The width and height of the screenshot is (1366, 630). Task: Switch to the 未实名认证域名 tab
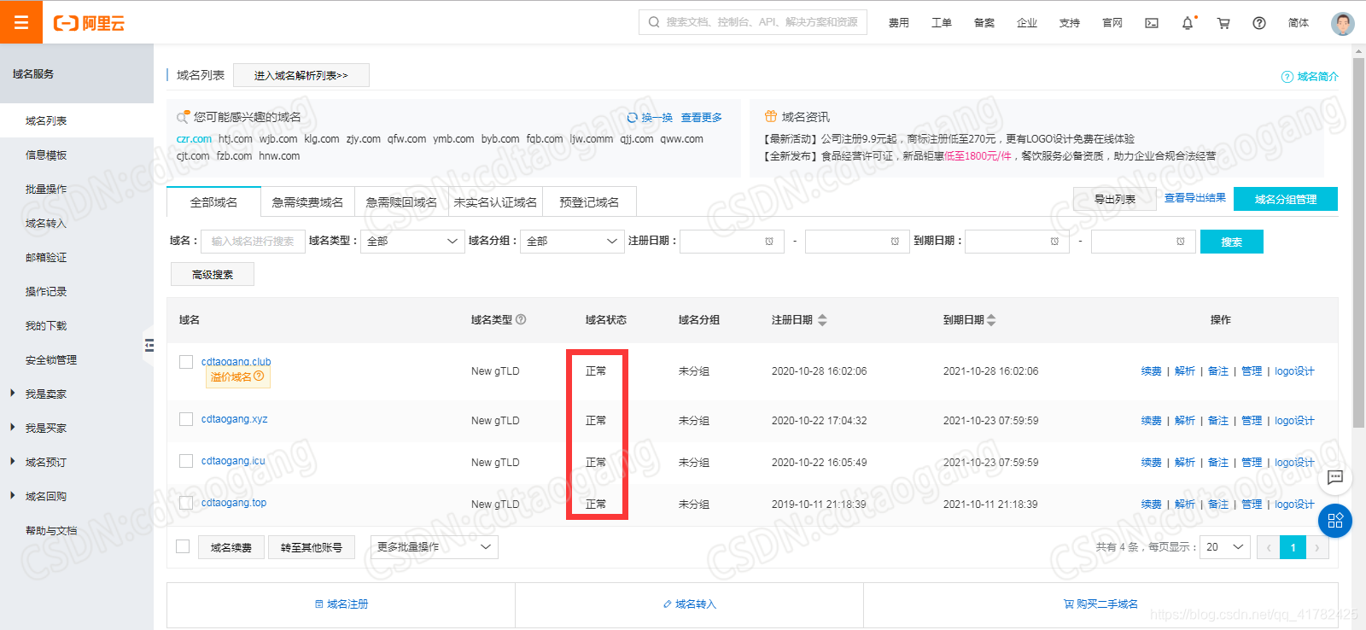click(x=495, y=202)
